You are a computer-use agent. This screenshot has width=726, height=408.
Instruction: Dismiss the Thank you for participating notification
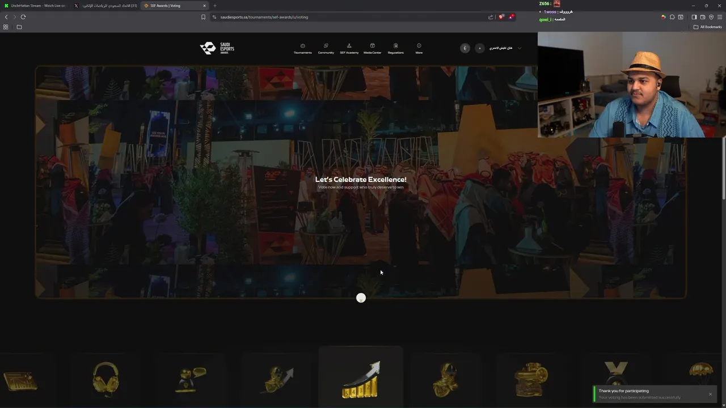[710, 394]
